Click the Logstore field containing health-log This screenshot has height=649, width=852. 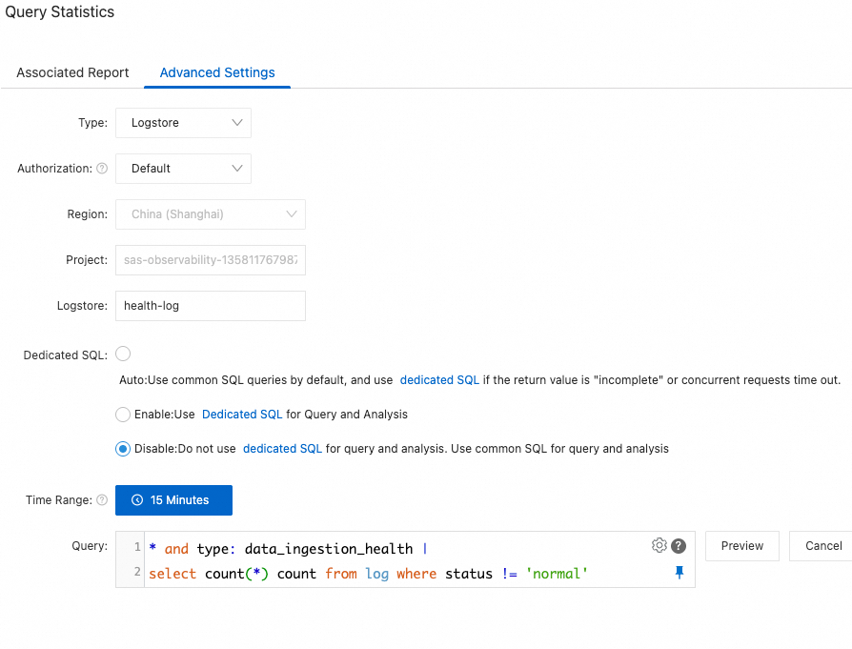click(210, 306)
